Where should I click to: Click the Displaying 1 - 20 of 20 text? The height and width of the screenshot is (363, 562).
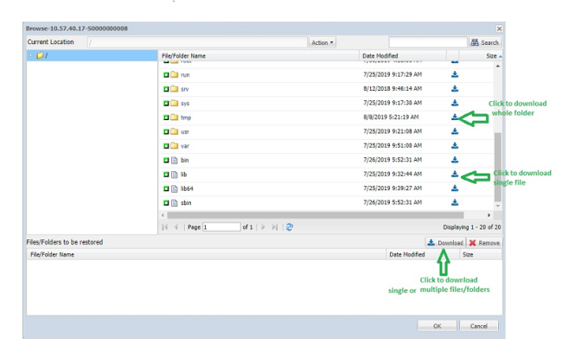472,227
